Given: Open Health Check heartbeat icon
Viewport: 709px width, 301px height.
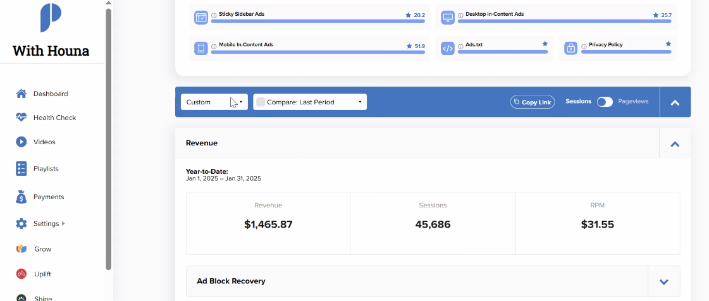Looking at the screenshot, I should click(x=22, y=118).
